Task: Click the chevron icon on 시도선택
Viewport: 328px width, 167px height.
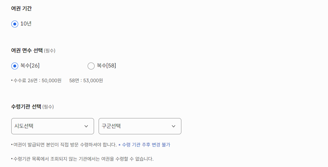Action: point(86,126)
